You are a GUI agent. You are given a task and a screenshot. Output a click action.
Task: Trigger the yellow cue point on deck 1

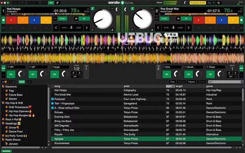(x=46, y=20)
